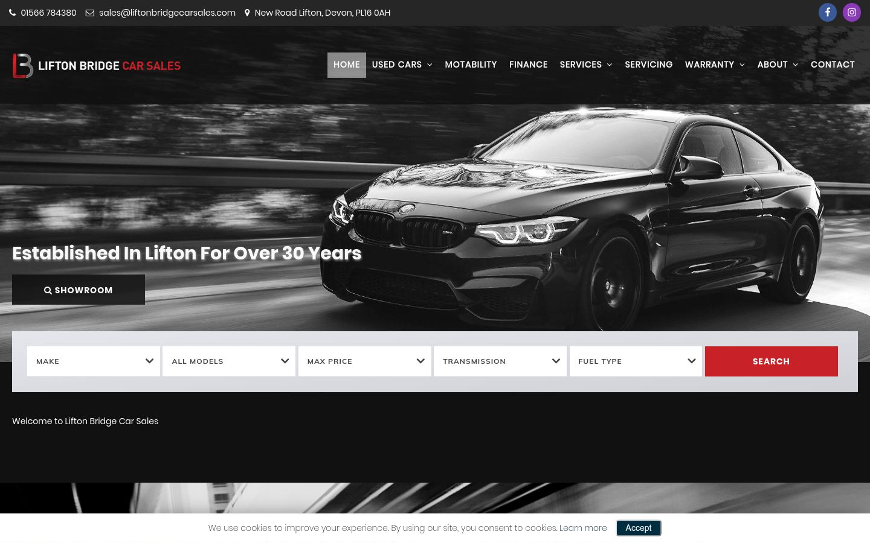This screenshot has height=543, width=870.
Task: Email sales@liftonbridgecarsales.com
Action: (167, 13)
